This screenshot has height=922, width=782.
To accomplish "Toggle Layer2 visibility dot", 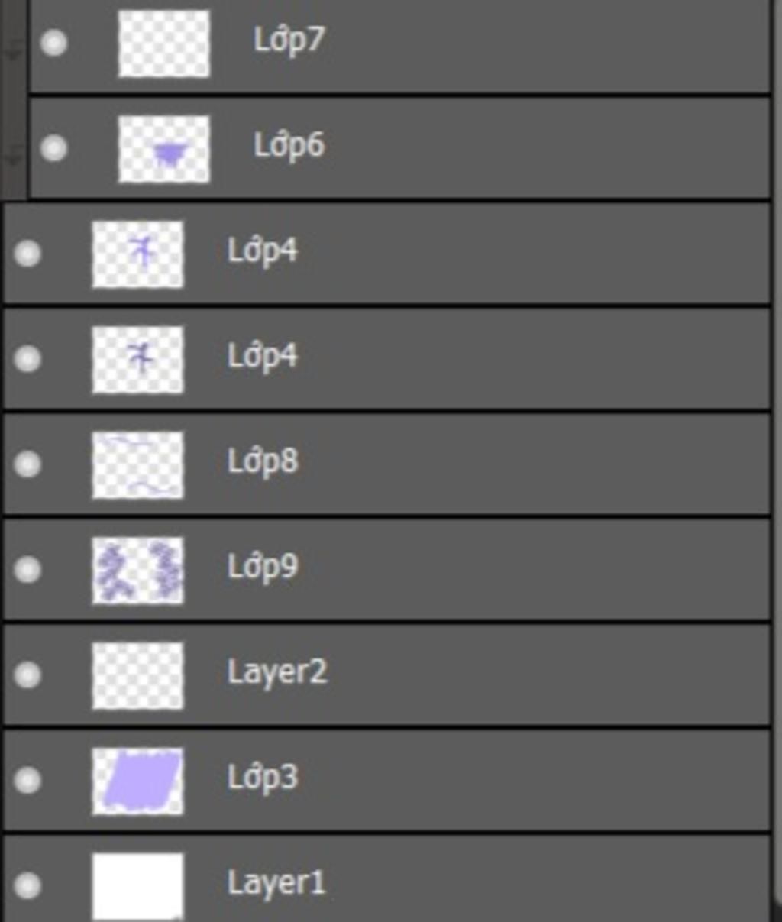I will pos(27,675).
